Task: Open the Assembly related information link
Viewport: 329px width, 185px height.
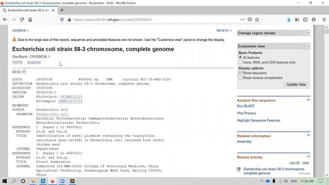Action: (244, 142)
